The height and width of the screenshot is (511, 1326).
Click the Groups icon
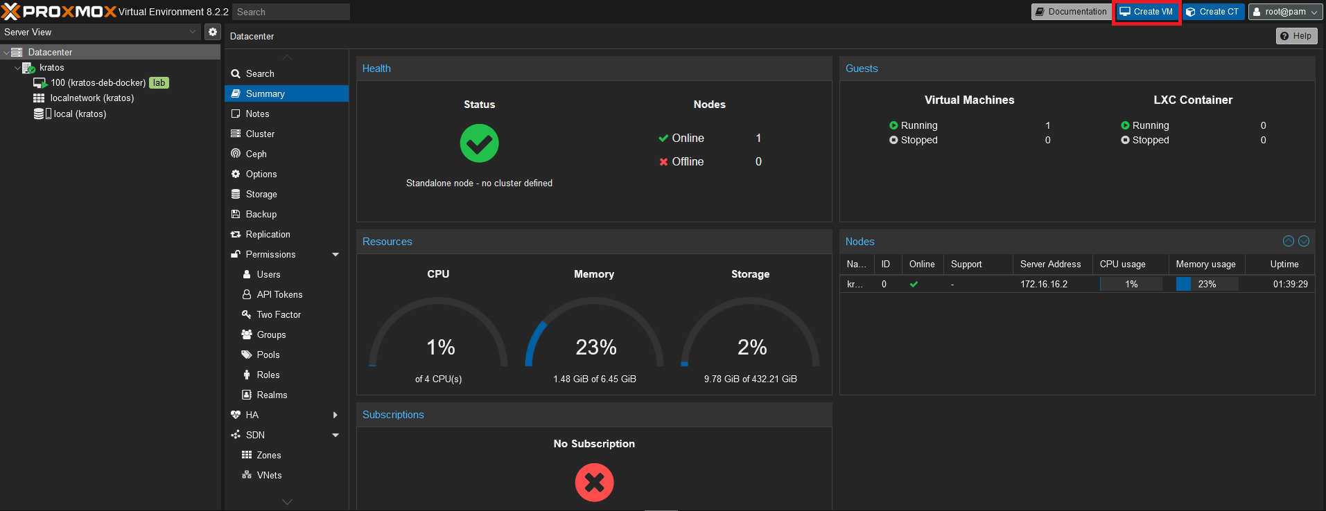point(247,334)
